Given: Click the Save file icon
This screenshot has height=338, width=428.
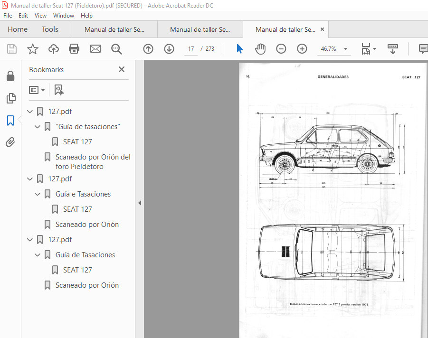Looking at the screenshot, I should pyautogui.click(x=12, y=49).
